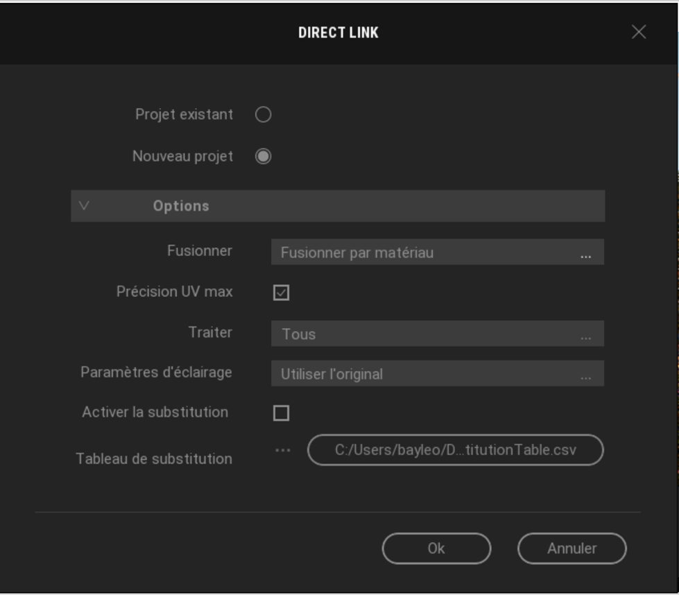Click the DIRECT LINK title text

coord(338,33)
